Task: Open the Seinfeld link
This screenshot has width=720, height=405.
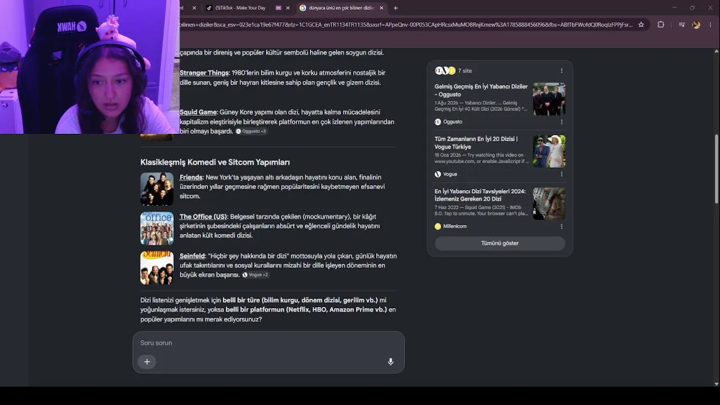Action: click(192, 256)
